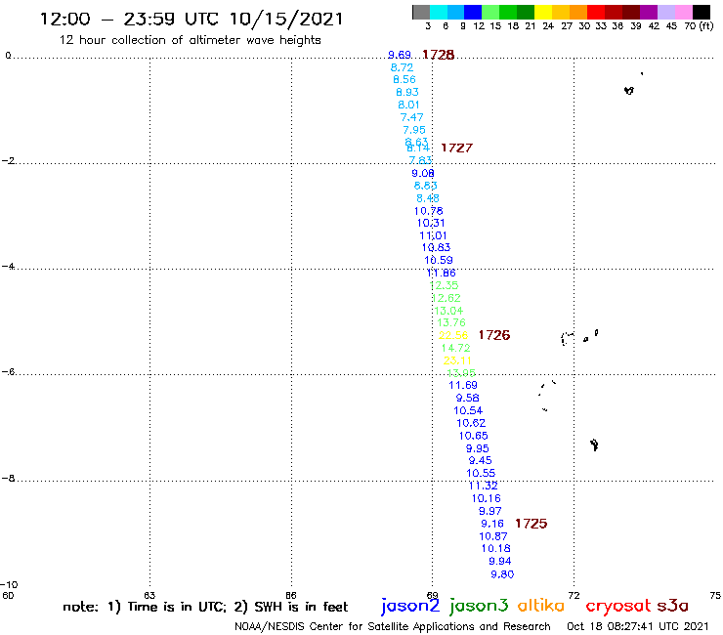
Task: Click the wave height value 10.55
Action: pyautogui.click(x=481, y=473)
